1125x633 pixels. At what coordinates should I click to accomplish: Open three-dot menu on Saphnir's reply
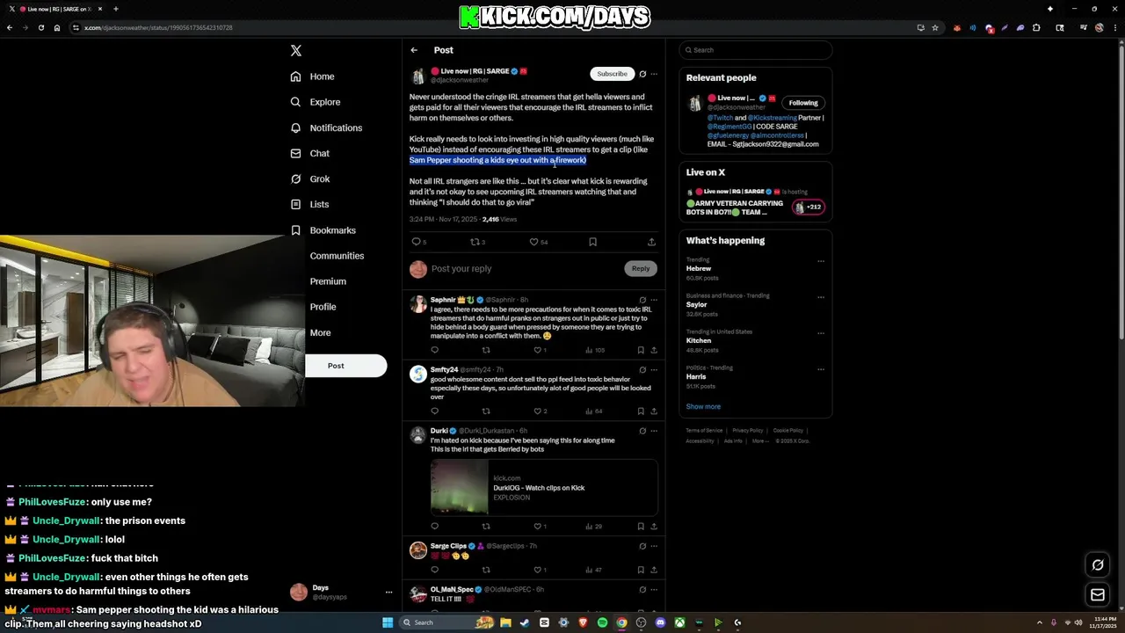pyautogui.click(x=654, y=300)
